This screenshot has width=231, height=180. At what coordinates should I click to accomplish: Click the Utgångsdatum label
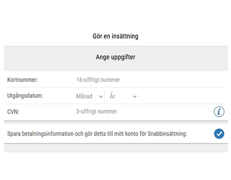(25, 96)
